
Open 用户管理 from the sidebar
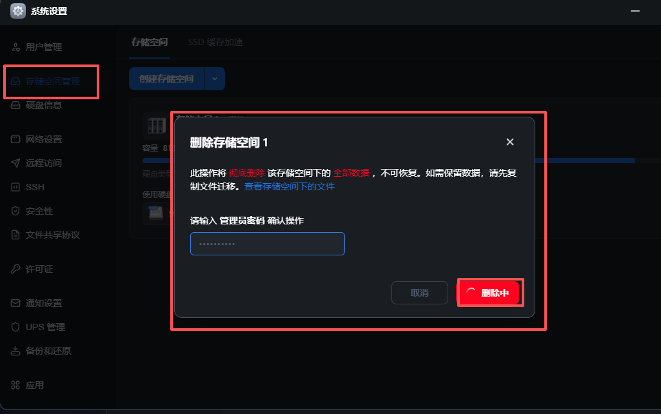(x=37, y=47)
